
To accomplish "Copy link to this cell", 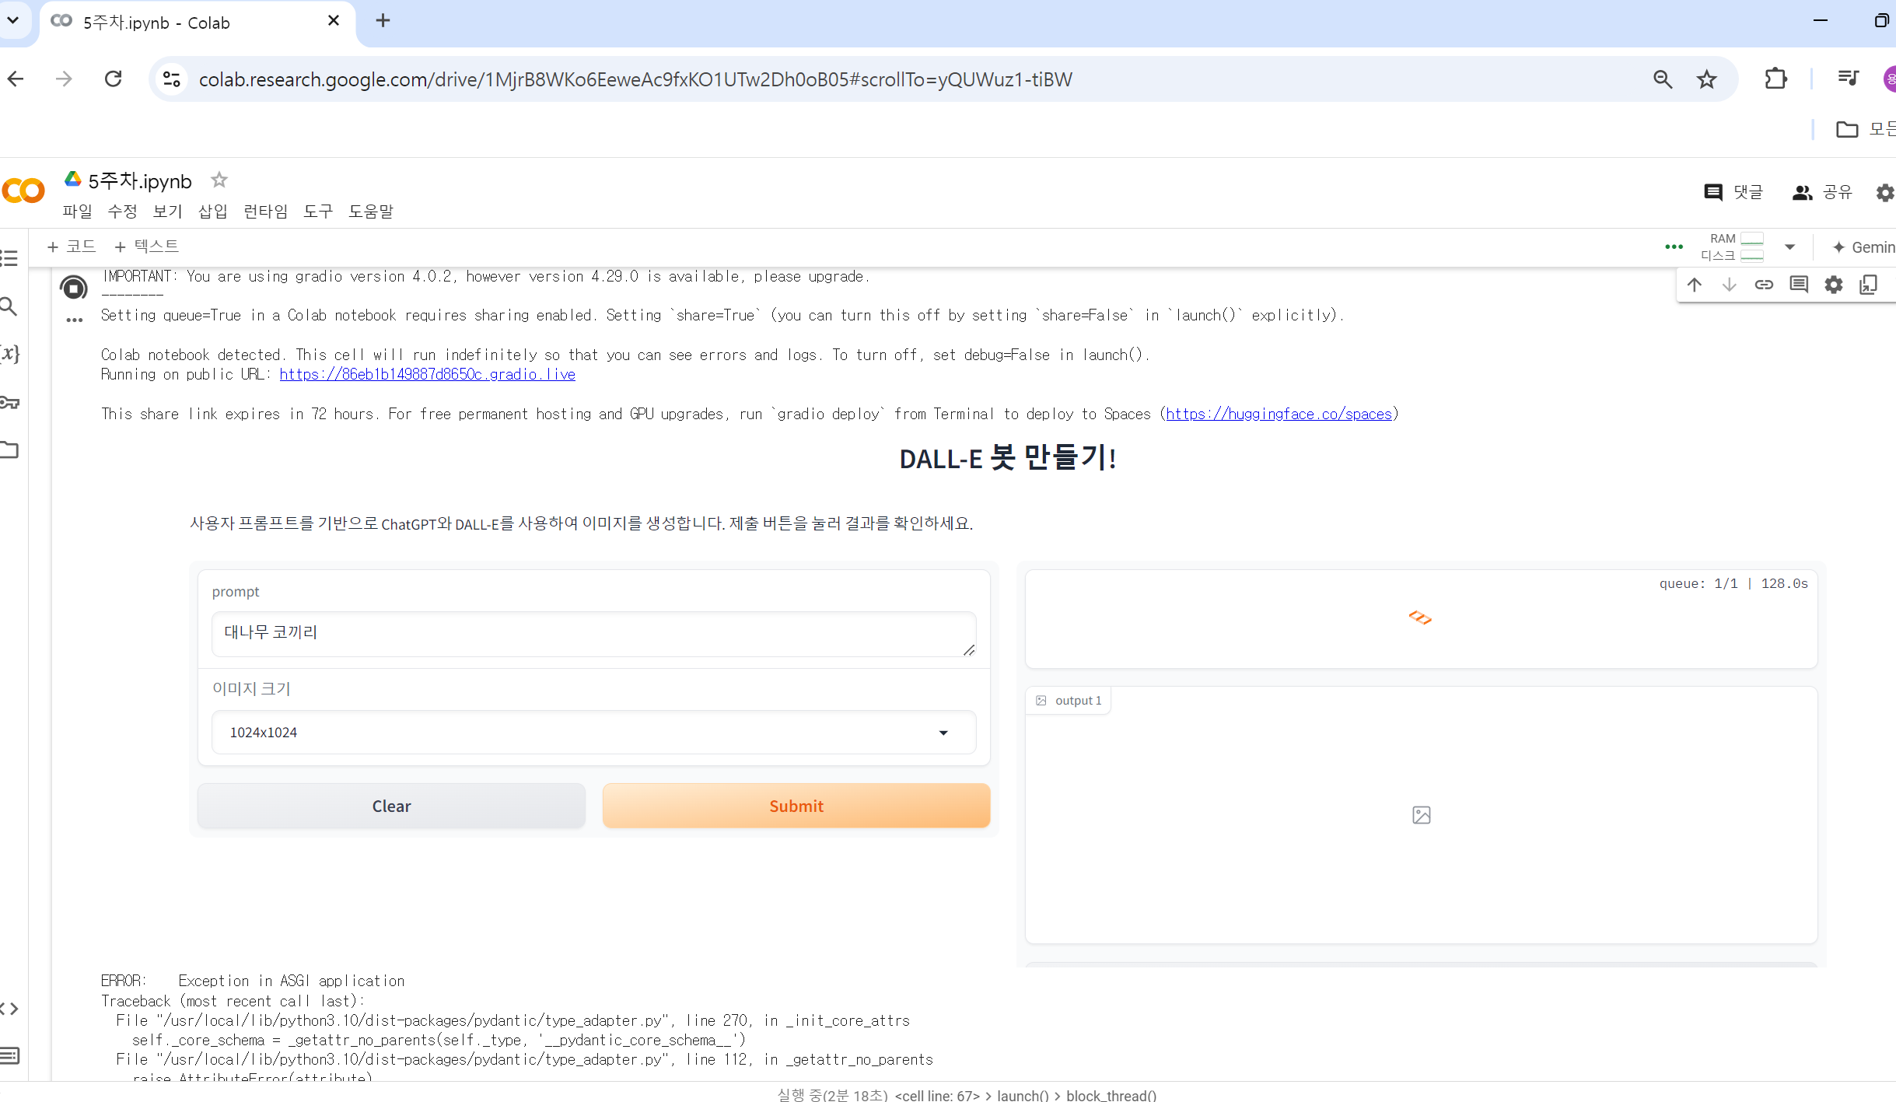I will tap(1764, 285).
